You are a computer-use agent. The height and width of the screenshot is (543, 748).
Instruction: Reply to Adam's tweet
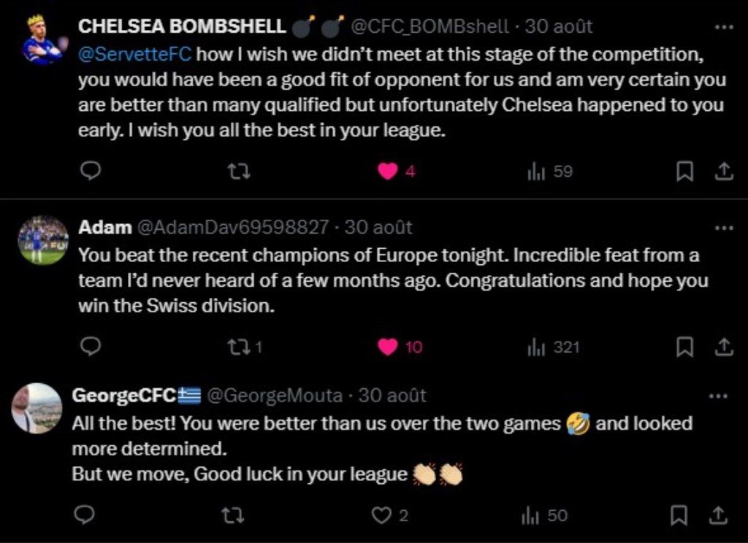(89, 347)
